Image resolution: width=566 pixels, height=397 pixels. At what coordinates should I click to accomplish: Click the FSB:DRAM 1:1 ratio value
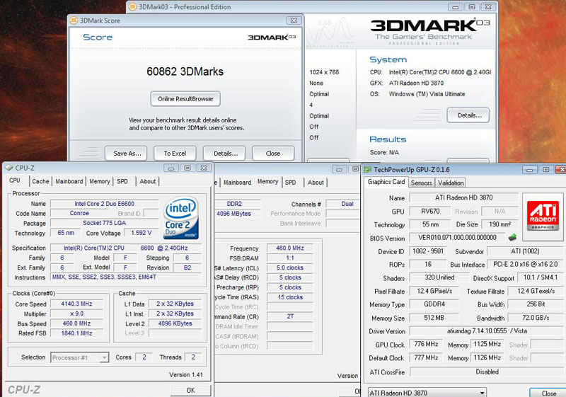(x=290, y=258)
